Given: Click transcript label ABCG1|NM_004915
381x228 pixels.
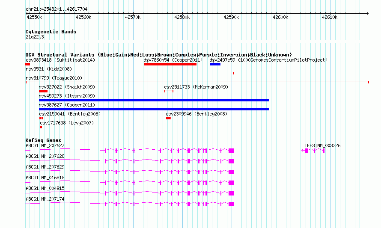Looking at the screenshot, I should coord(45,188).
